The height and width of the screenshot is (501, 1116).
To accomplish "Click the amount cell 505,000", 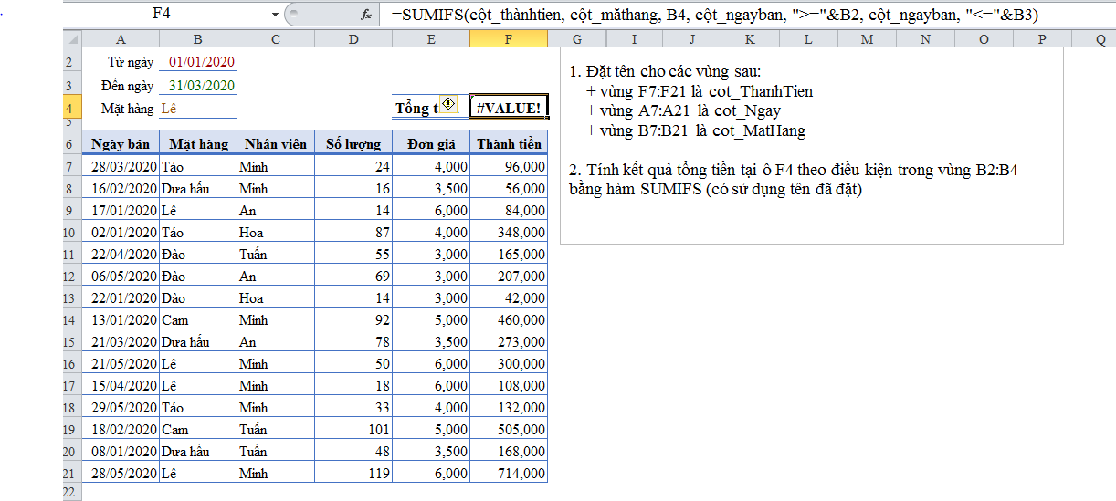I will tap(509, 430).
